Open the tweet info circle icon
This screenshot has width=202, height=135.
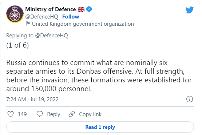190,99
